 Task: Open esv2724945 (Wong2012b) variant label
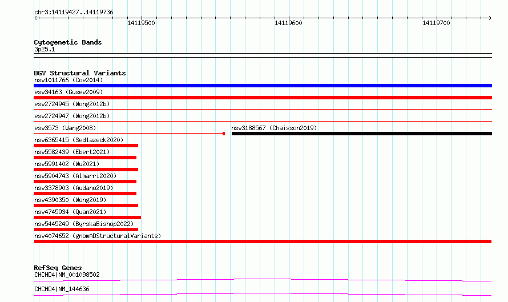point(72,104)
